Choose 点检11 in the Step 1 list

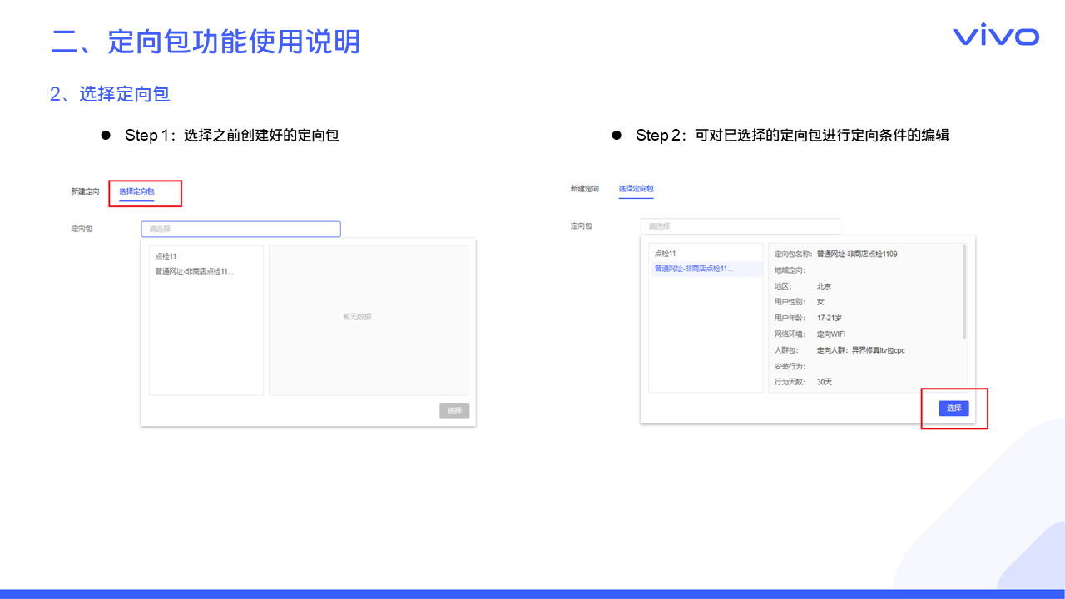tap(166, 256)
